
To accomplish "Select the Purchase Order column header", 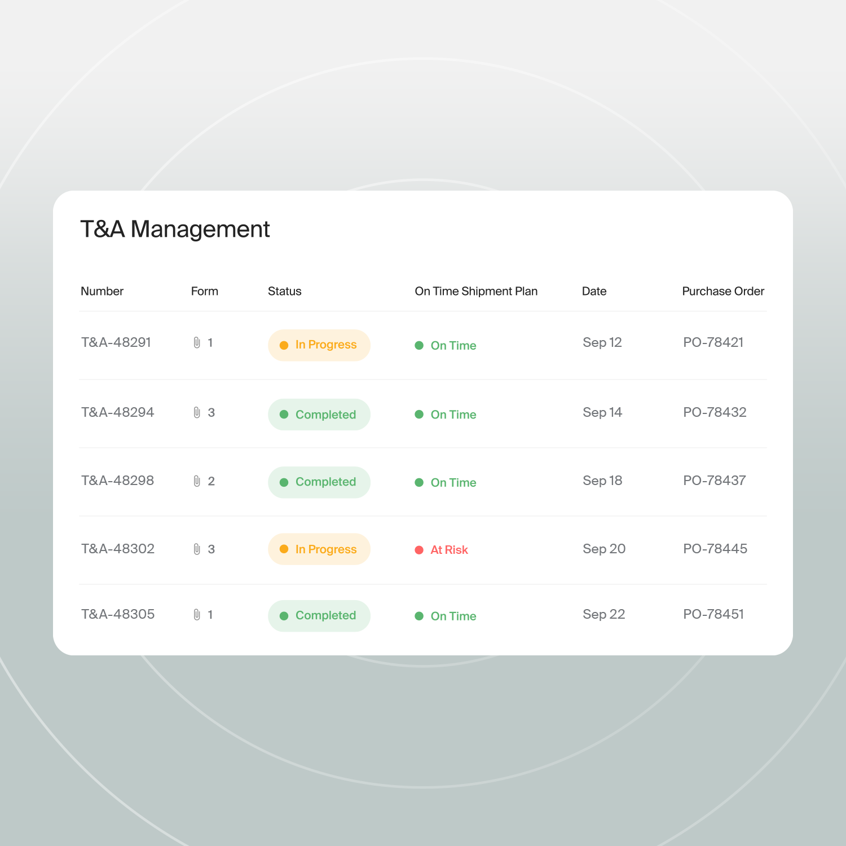I will [x=723, y=291].
